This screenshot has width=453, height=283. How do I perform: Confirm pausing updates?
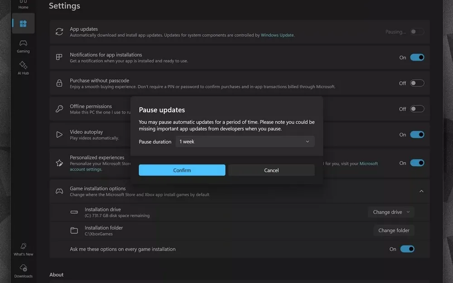182,170
